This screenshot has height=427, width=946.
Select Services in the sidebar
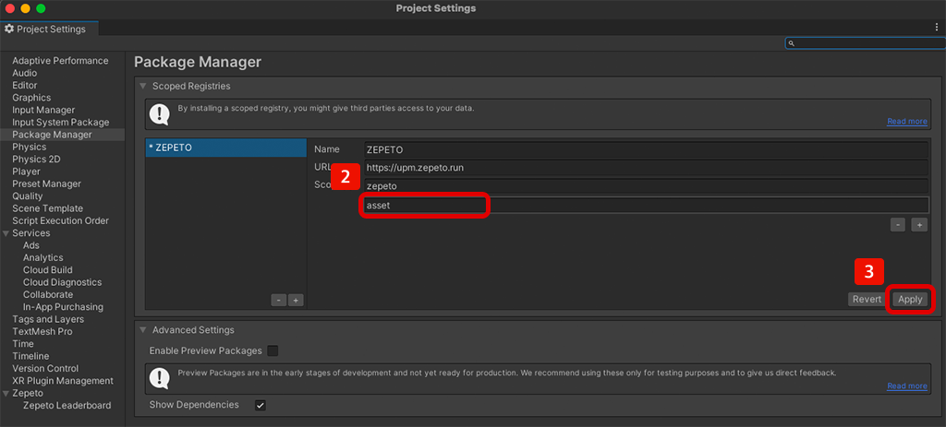[30, 233]
